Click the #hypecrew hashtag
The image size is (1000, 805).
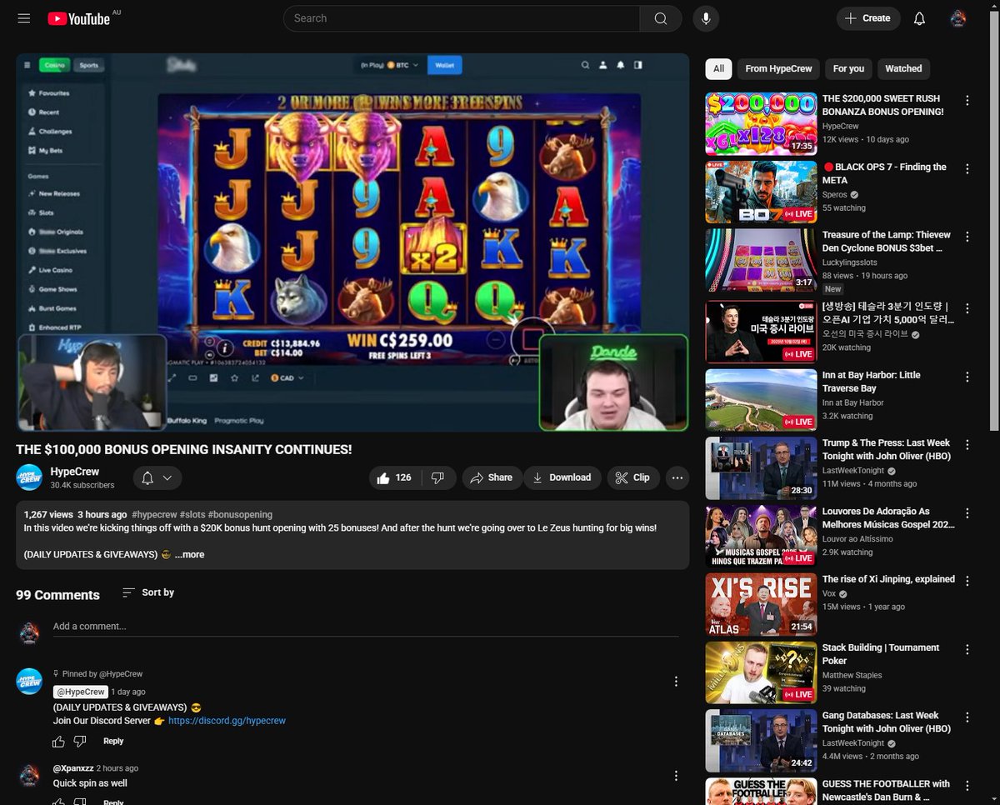tap(154, 514)
